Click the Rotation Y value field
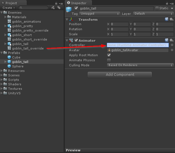 [142, 29]
